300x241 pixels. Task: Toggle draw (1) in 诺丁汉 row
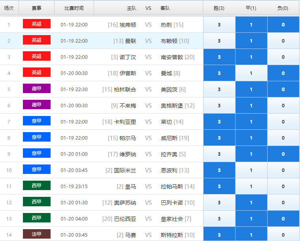pos(251,57)
